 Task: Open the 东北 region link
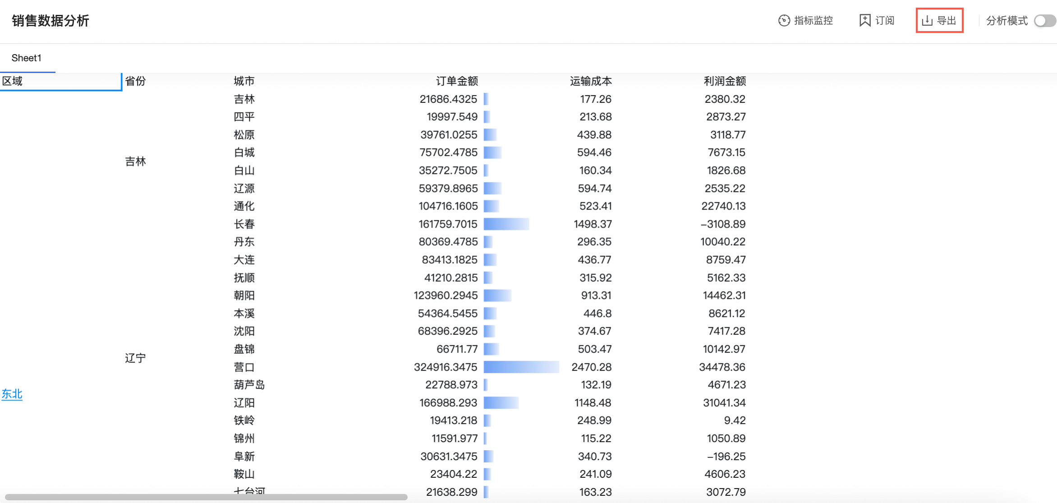pyautogui.click(x=12, y=394)
